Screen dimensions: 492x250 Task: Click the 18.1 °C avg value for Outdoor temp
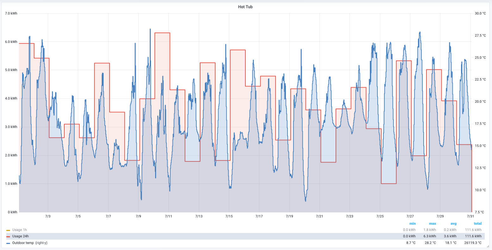click(451, 243)
